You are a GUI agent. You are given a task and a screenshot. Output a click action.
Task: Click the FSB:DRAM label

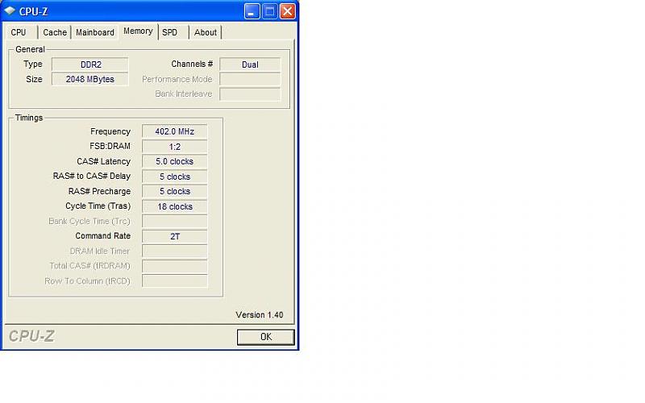pyautogui.click(x=110, y=146)
